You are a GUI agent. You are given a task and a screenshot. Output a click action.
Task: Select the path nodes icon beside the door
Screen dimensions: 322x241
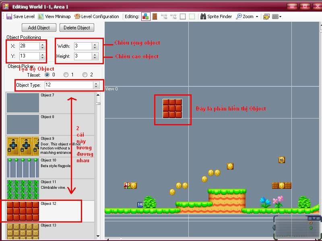tap(164, 16)
